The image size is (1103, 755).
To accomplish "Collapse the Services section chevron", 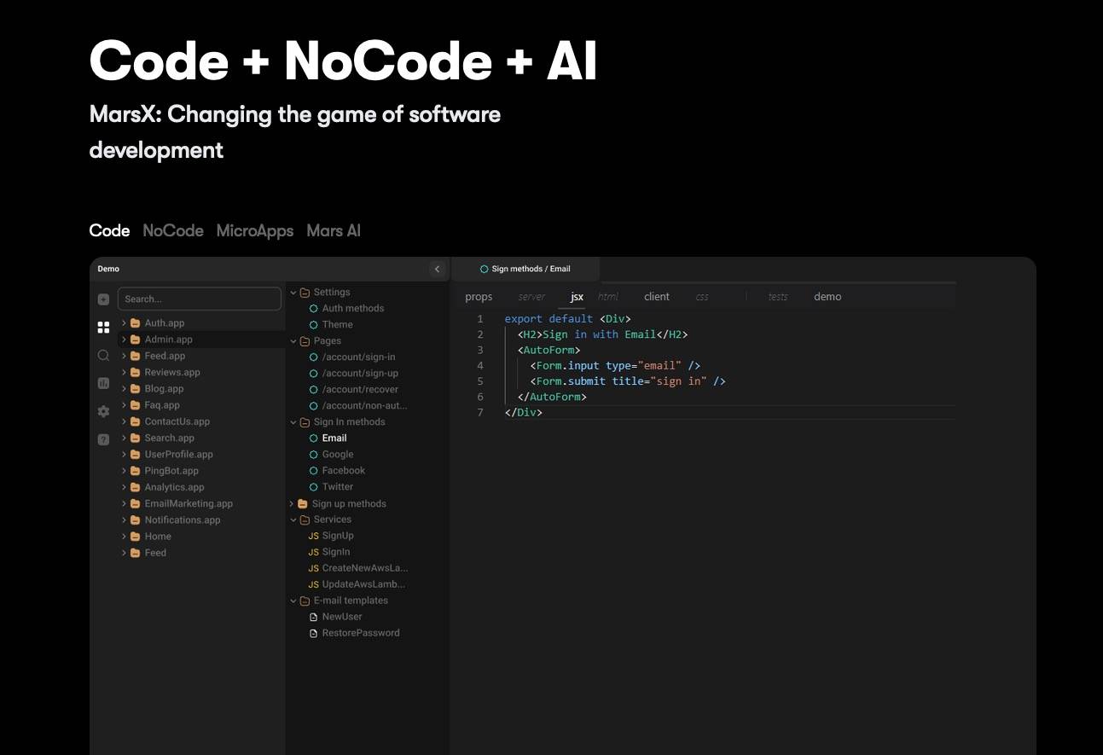I will tap(293, 520).
